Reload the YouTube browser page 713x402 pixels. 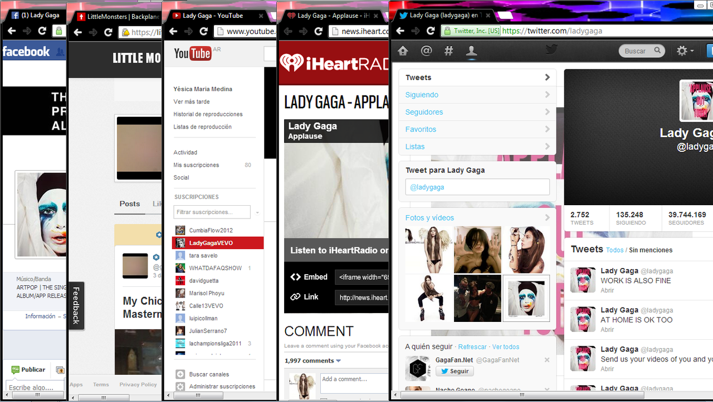pos(204,32)
